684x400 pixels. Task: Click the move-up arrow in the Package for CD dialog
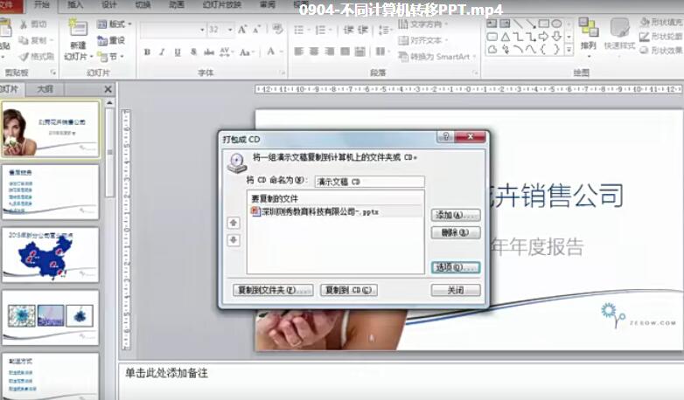(x=234, y=223)
